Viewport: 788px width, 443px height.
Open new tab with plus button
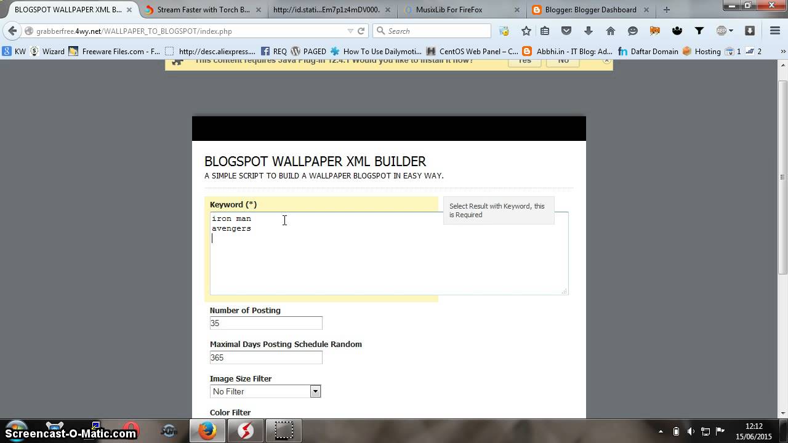pos(666,10)
